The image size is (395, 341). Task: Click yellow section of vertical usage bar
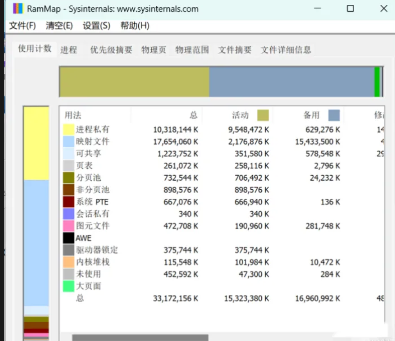(x=36, y=143)
